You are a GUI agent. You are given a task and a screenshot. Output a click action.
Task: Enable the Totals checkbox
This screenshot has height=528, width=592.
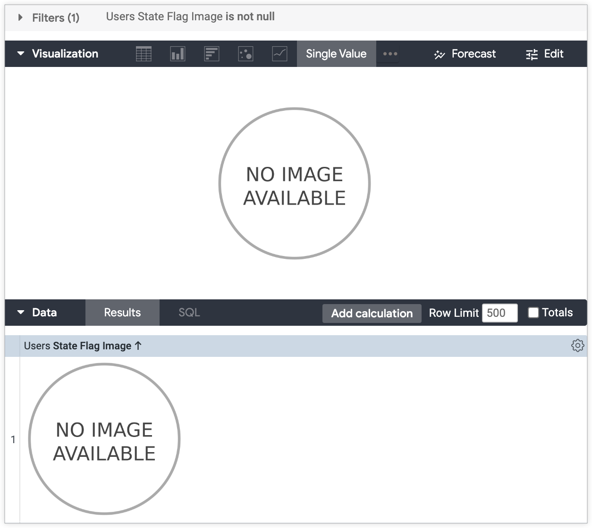point(533,313)
